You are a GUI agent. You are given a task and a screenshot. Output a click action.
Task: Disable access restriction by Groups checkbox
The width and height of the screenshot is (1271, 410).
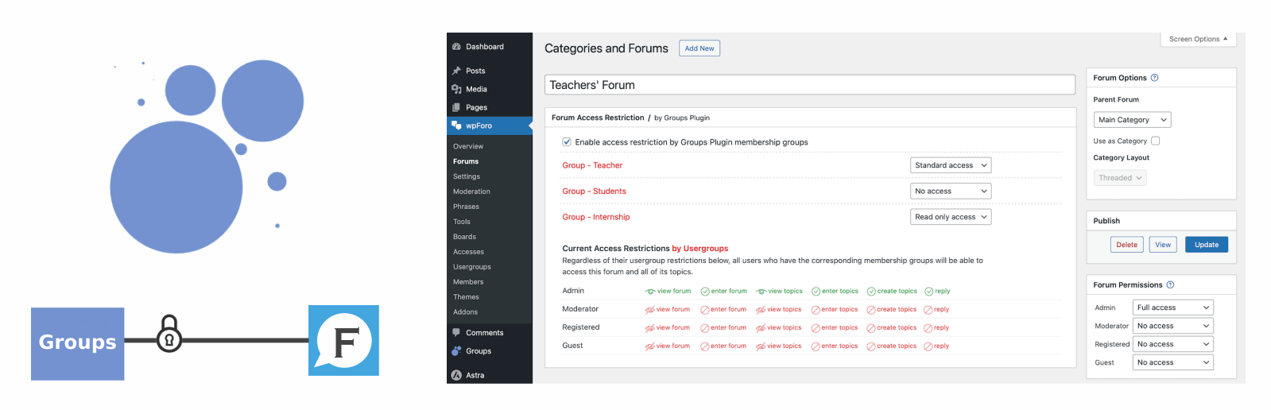click(x=567, y=142)
